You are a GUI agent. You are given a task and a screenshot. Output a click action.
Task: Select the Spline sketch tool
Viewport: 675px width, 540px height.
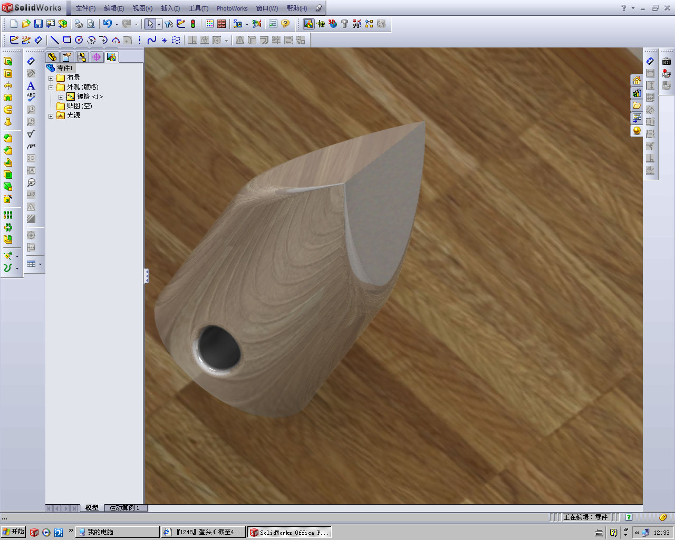point(152,40)
